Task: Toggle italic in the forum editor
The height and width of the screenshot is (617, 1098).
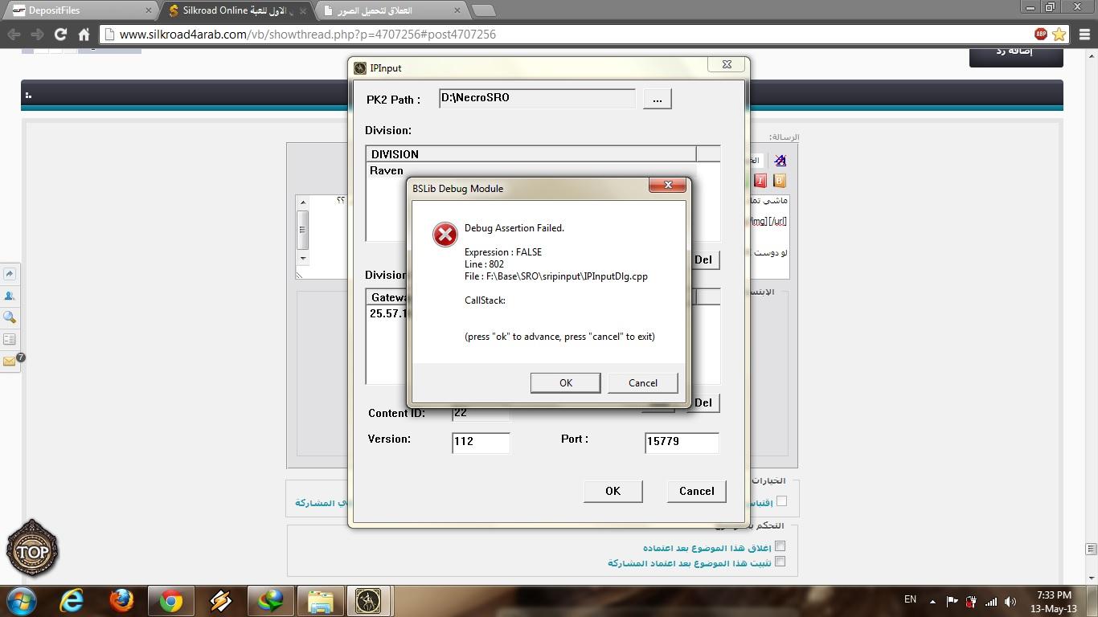Action: pyautogui.click(x=760, y=181)
